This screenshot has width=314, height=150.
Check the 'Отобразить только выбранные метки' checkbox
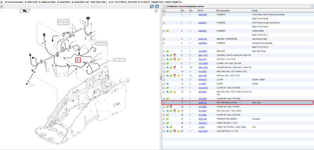165,6
